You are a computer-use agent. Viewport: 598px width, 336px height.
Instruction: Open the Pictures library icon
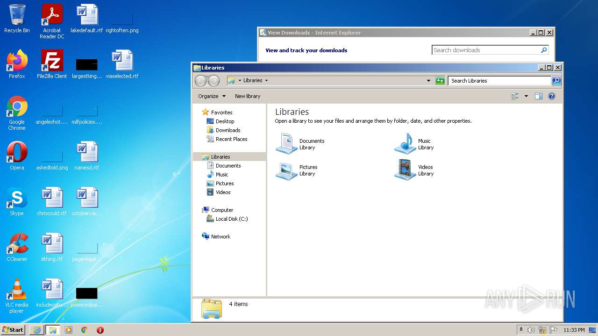[286, 170]
